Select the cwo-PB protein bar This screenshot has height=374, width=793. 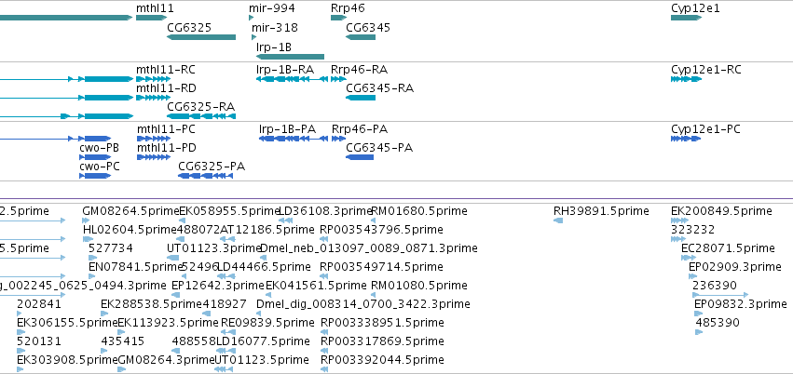[95, 157]
